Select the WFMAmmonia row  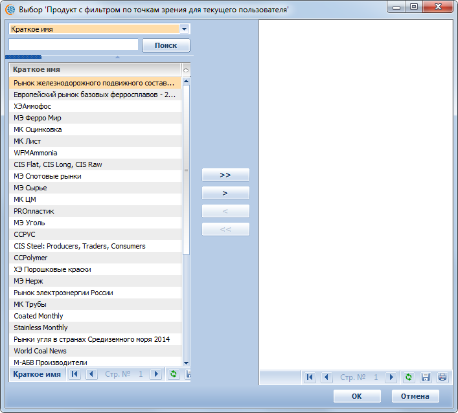point(95,153)
